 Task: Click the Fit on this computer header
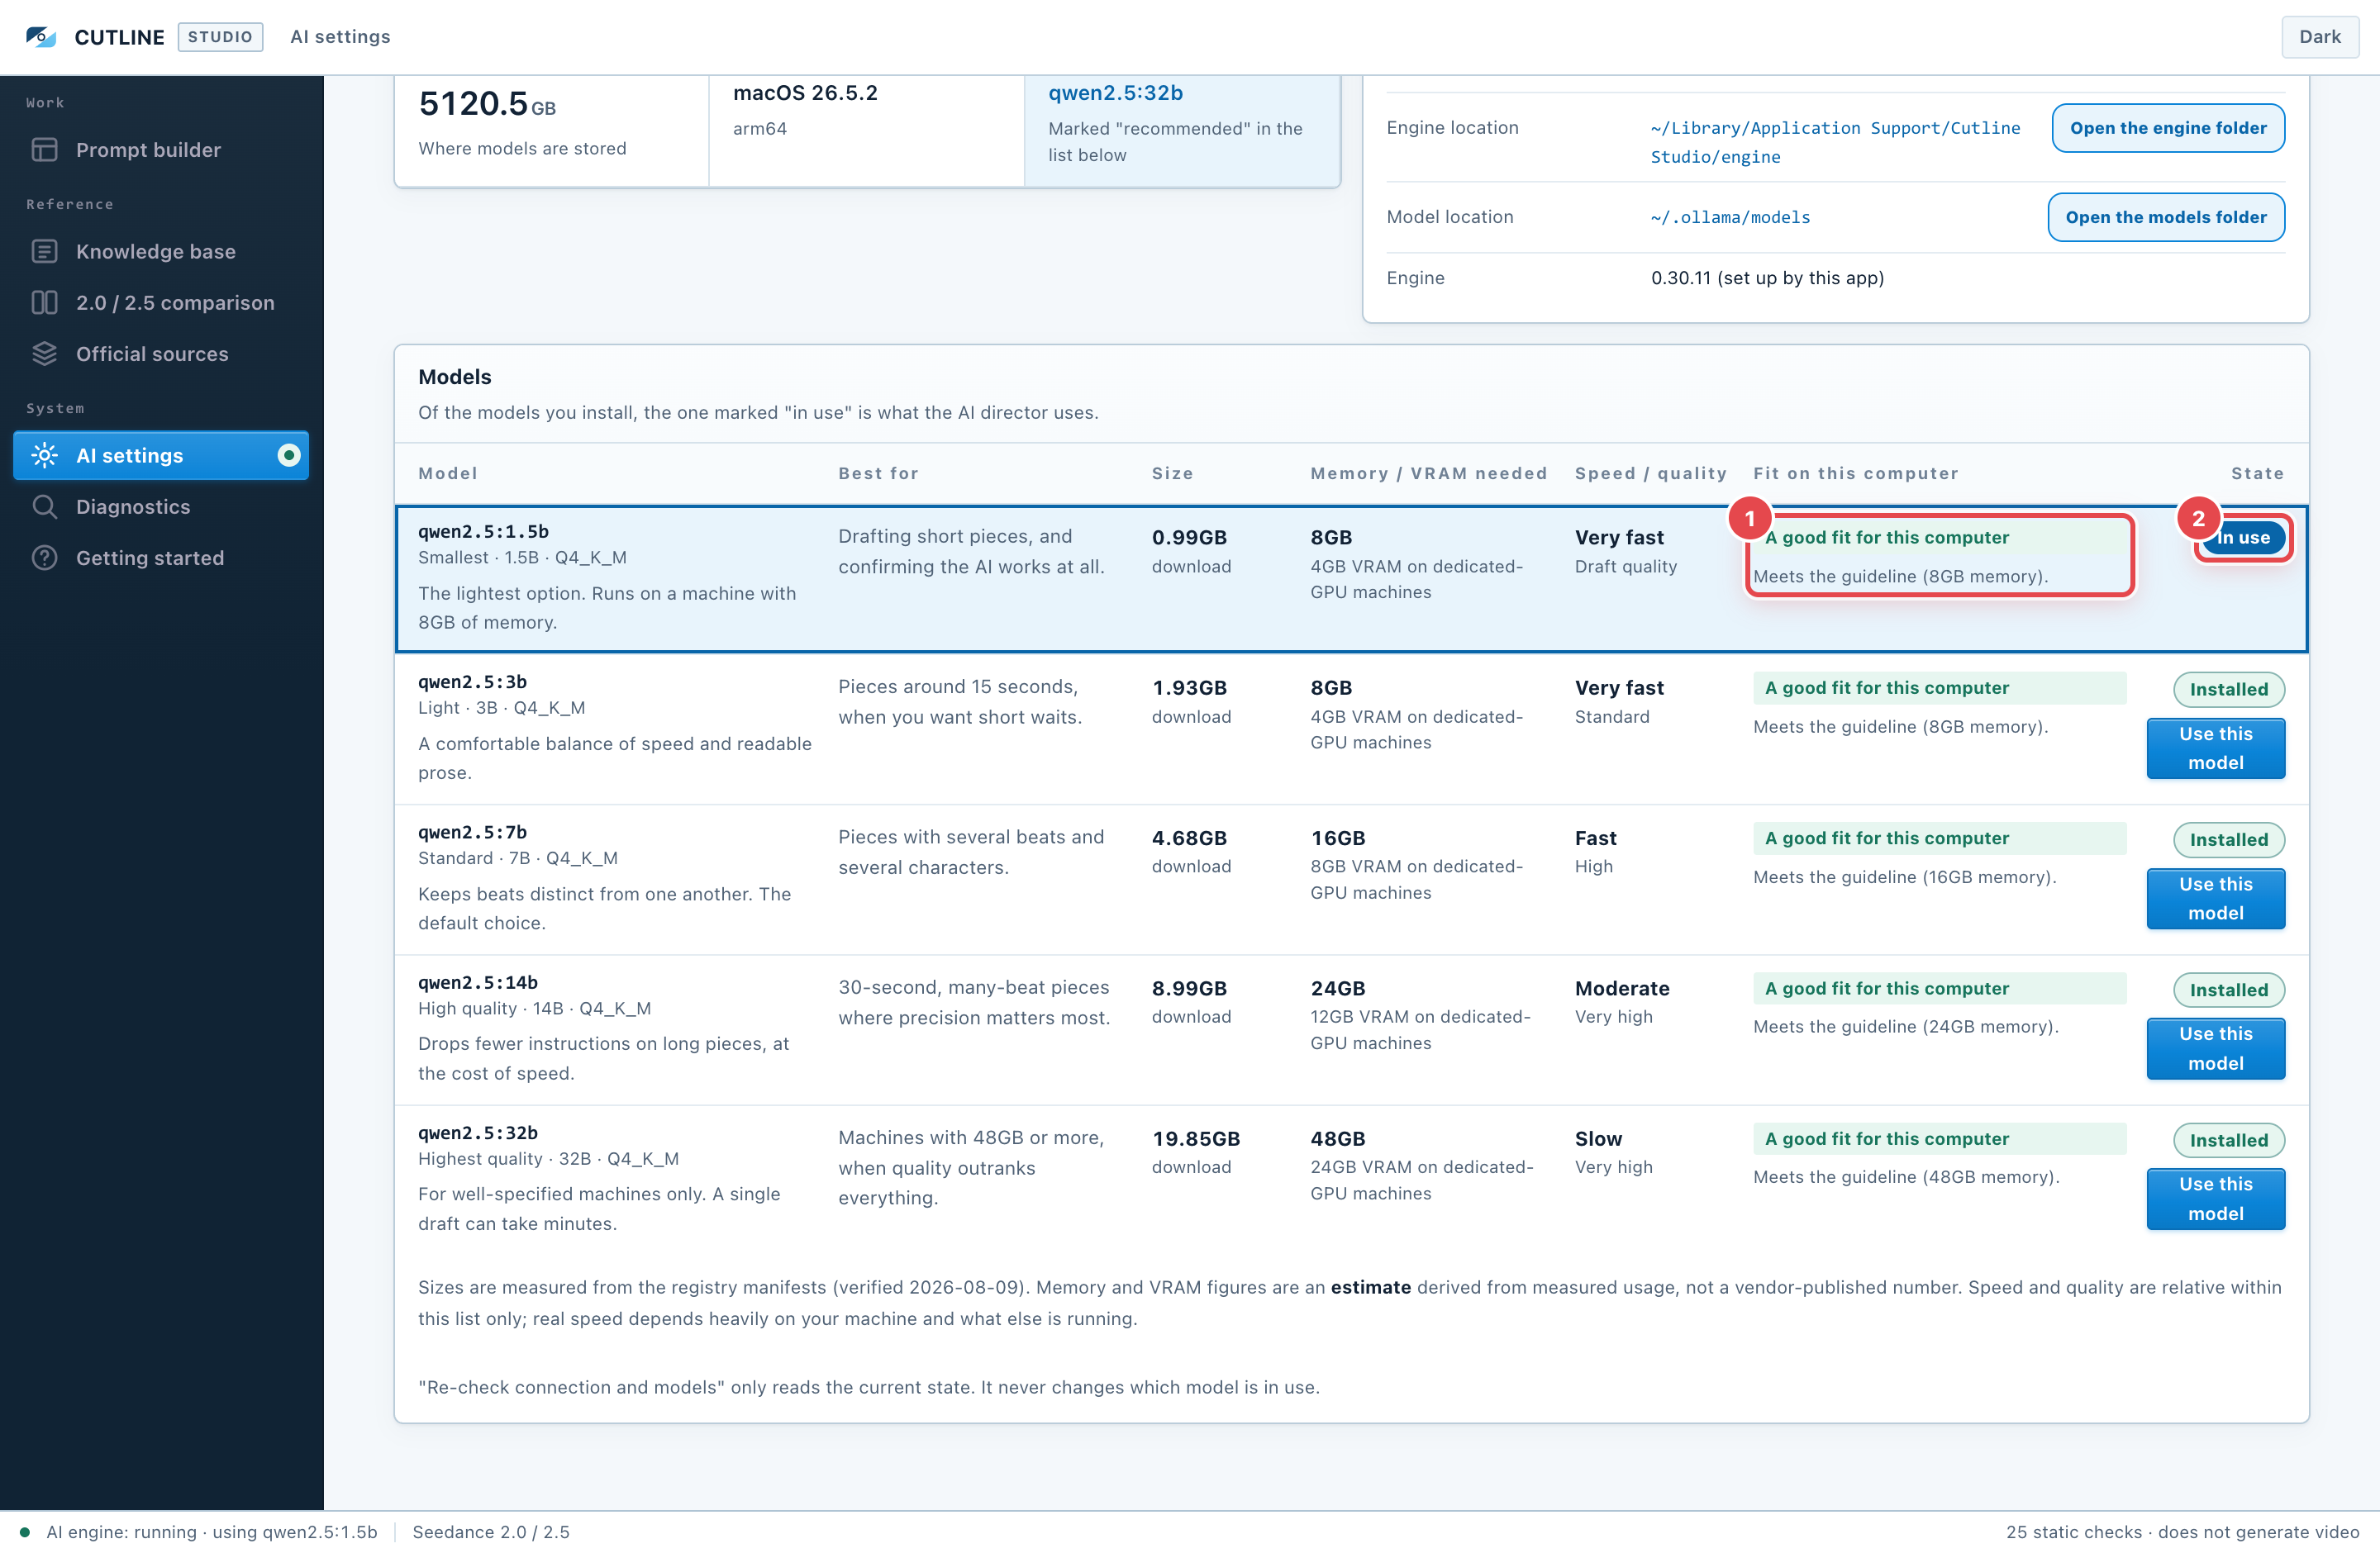point(1856,473)
